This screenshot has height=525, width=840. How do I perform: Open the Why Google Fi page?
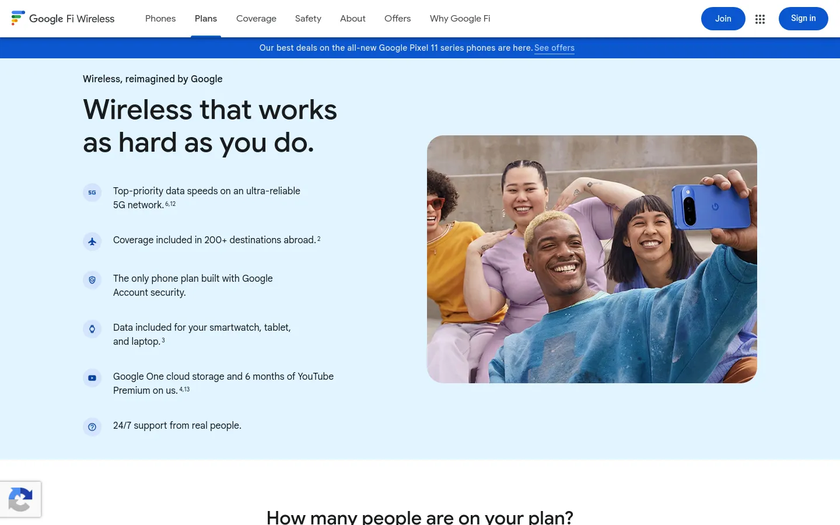pyautogui.click(x=460, y=19)
